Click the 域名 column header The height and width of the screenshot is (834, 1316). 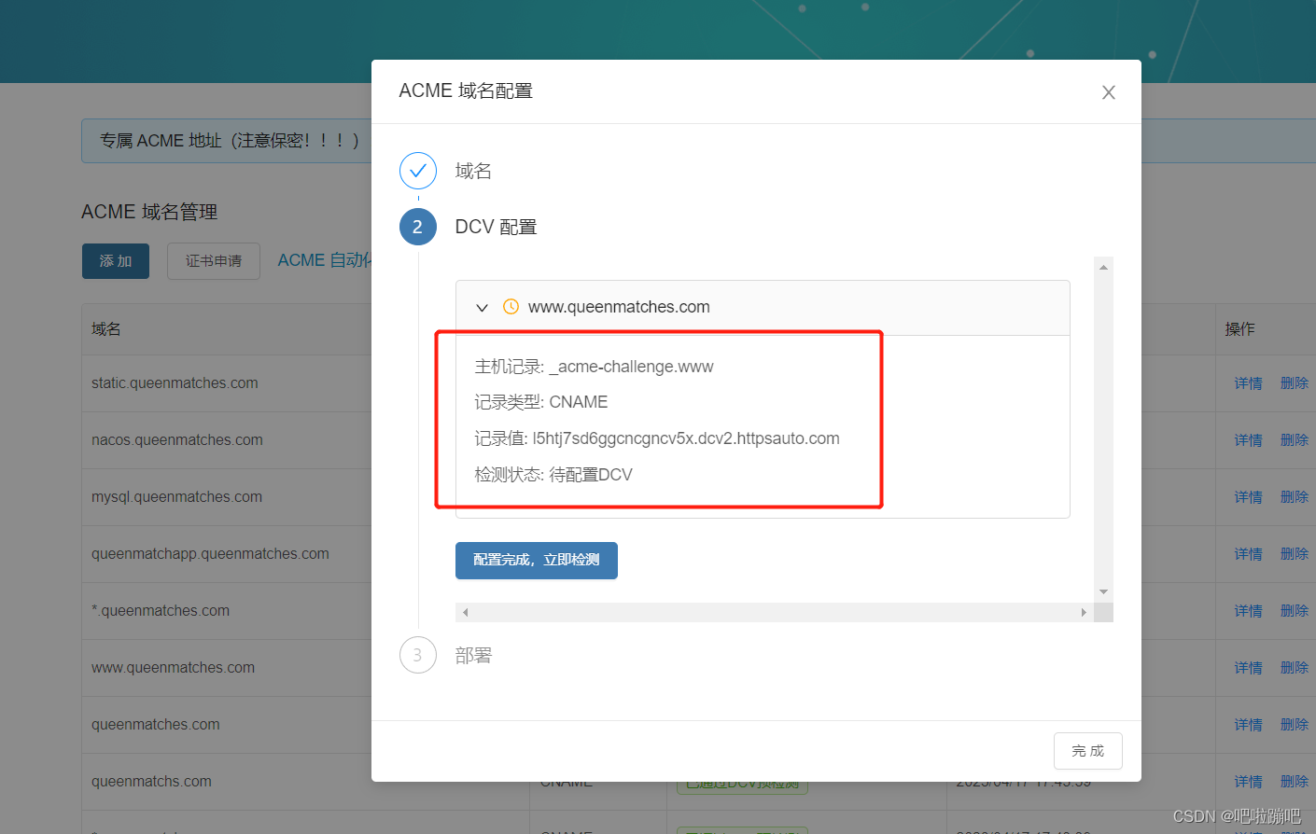[106, 328]
